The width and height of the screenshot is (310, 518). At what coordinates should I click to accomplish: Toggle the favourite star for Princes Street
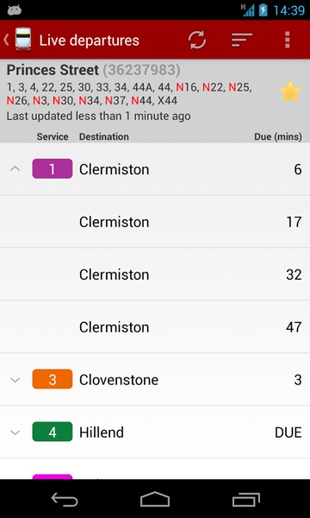(x=290, y=92)
